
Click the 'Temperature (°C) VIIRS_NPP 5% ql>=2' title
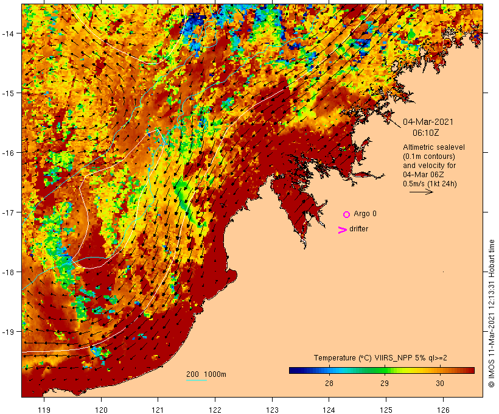(380, 358)
